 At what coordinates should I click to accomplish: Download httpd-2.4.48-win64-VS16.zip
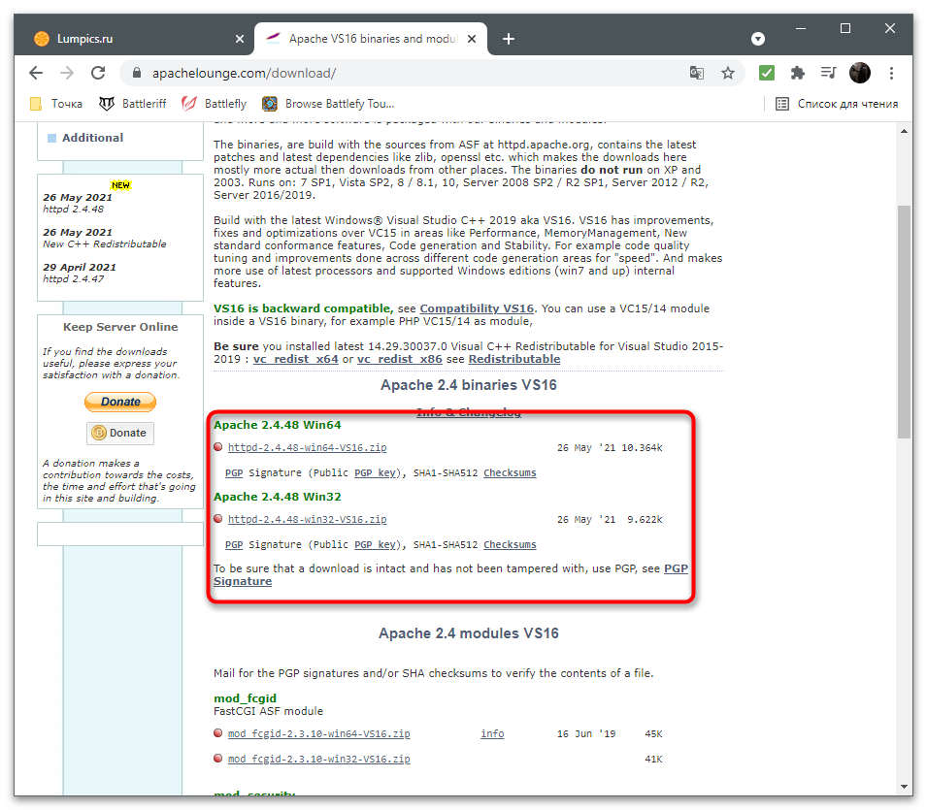point(308,448)
